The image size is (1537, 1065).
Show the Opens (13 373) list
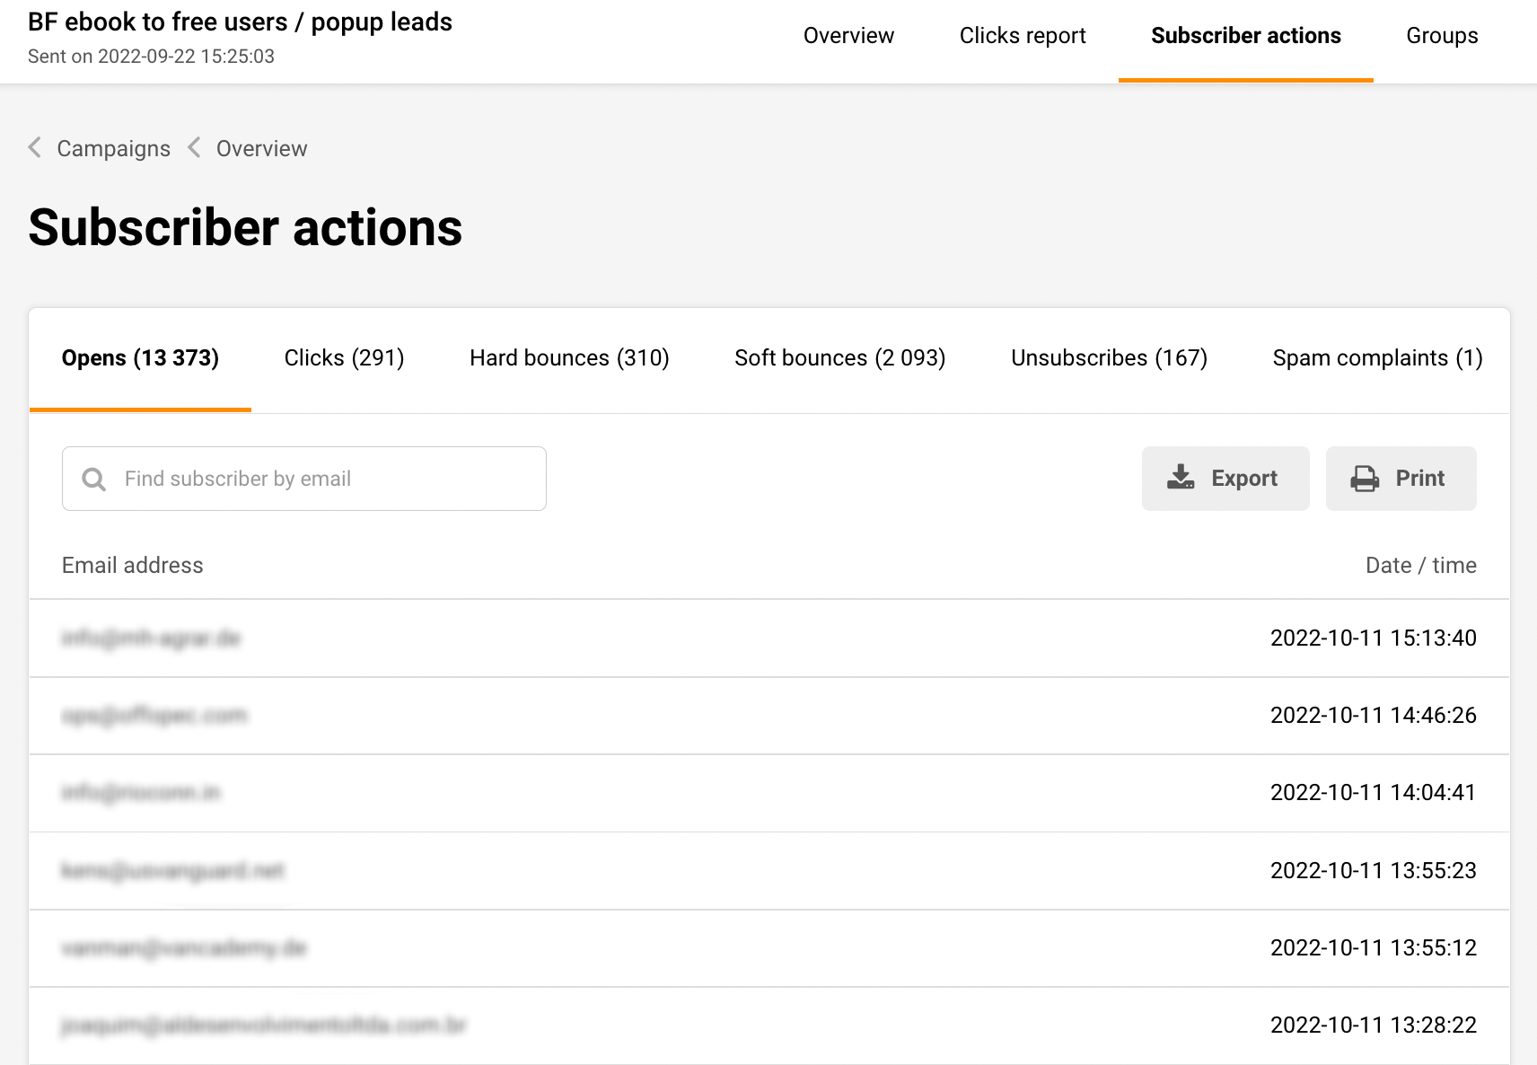[x=140, y=358]
